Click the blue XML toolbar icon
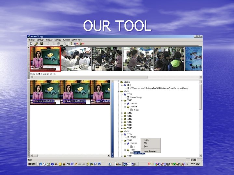Screen dimensions: 234x175 click(x=76, y=44)
